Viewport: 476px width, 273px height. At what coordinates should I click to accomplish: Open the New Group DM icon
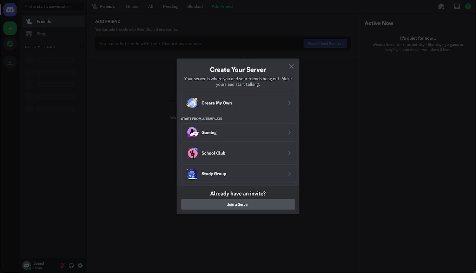point(441,6)
